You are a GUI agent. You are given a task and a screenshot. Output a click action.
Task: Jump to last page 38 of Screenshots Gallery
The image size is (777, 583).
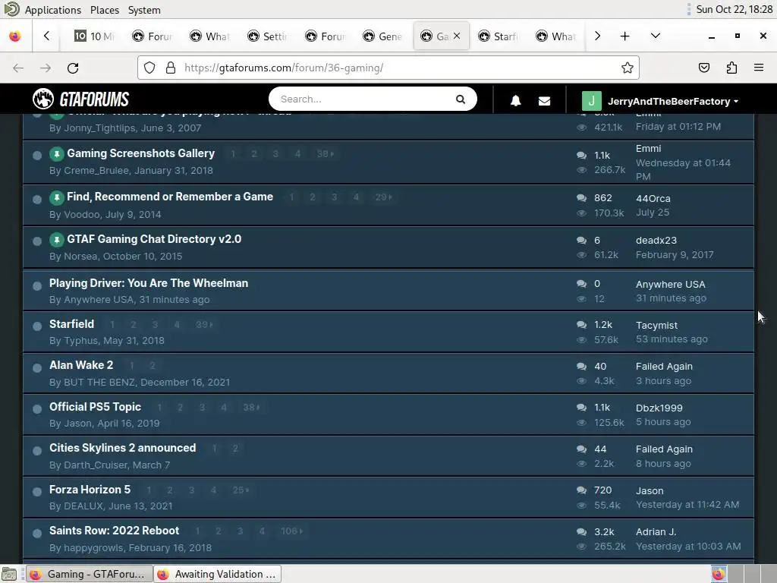coord(325,153)
